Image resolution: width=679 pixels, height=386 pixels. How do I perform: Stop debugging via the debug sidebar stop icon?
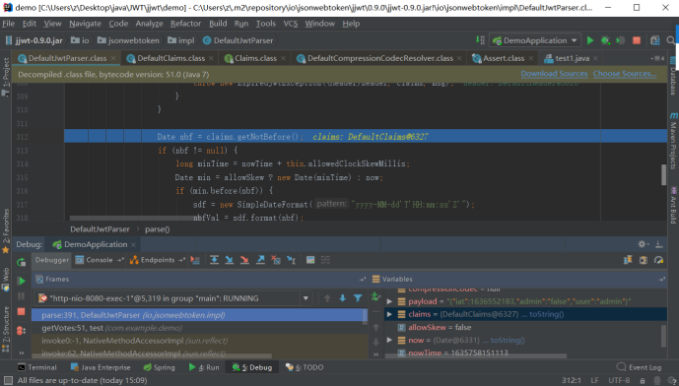coord(21,311)
